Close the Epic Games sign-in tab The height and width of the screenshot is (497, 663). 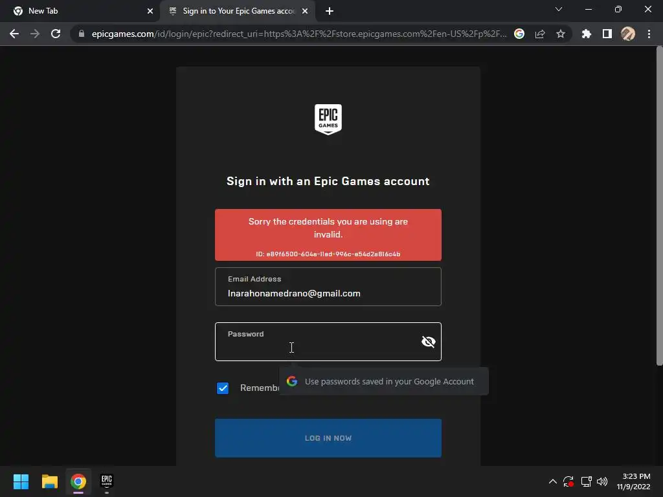(x=305, y=11)
